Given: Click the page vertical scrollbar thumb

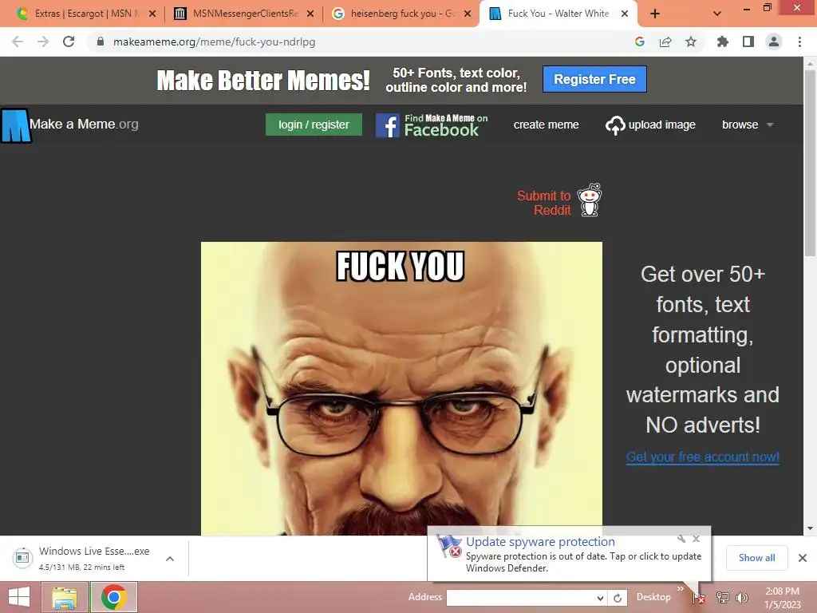Looking at the screenshot, I should point(810,163).
